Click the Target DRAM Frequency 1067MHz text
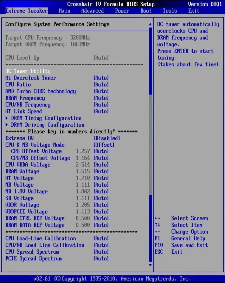Viewport: 225px width, 283px height. click(x=47, y=44)
